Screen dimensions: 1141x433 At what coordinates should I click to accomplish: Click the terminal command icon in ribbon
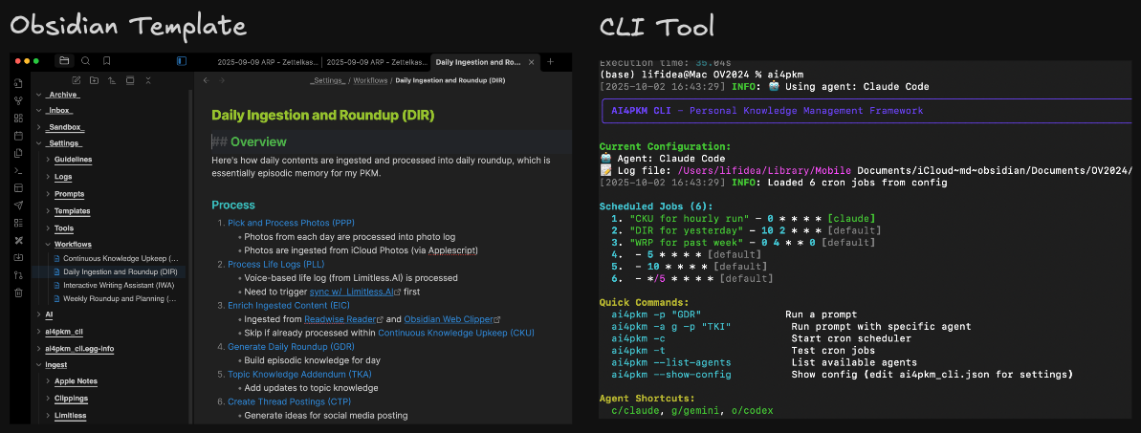click(x=18, y=170)
